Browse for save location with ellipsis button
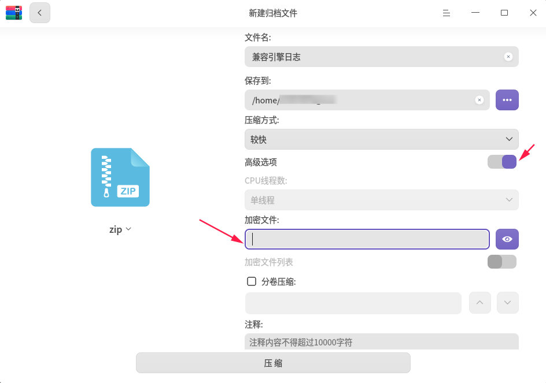Viewport: 546px width, 383px height. click(507, 100)
